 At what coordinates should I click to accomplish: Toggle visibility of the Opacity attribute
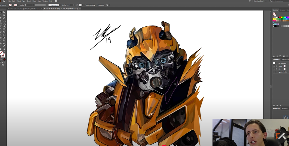click(x=274, y=72)
